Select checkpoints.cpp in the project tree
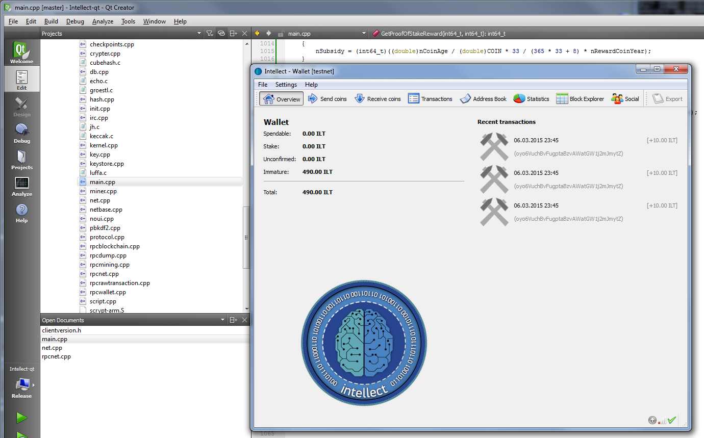This screenshot has height=438, width=704. [112, 44]
